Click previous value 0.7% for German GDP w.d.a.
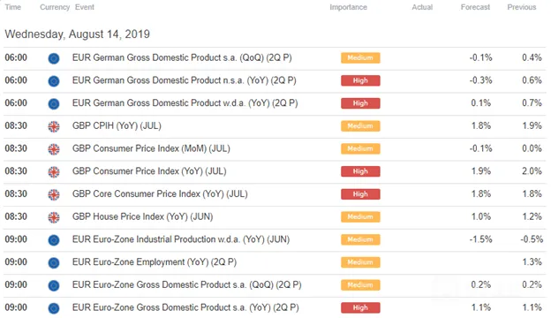The image size is (551, 318). 532,103
